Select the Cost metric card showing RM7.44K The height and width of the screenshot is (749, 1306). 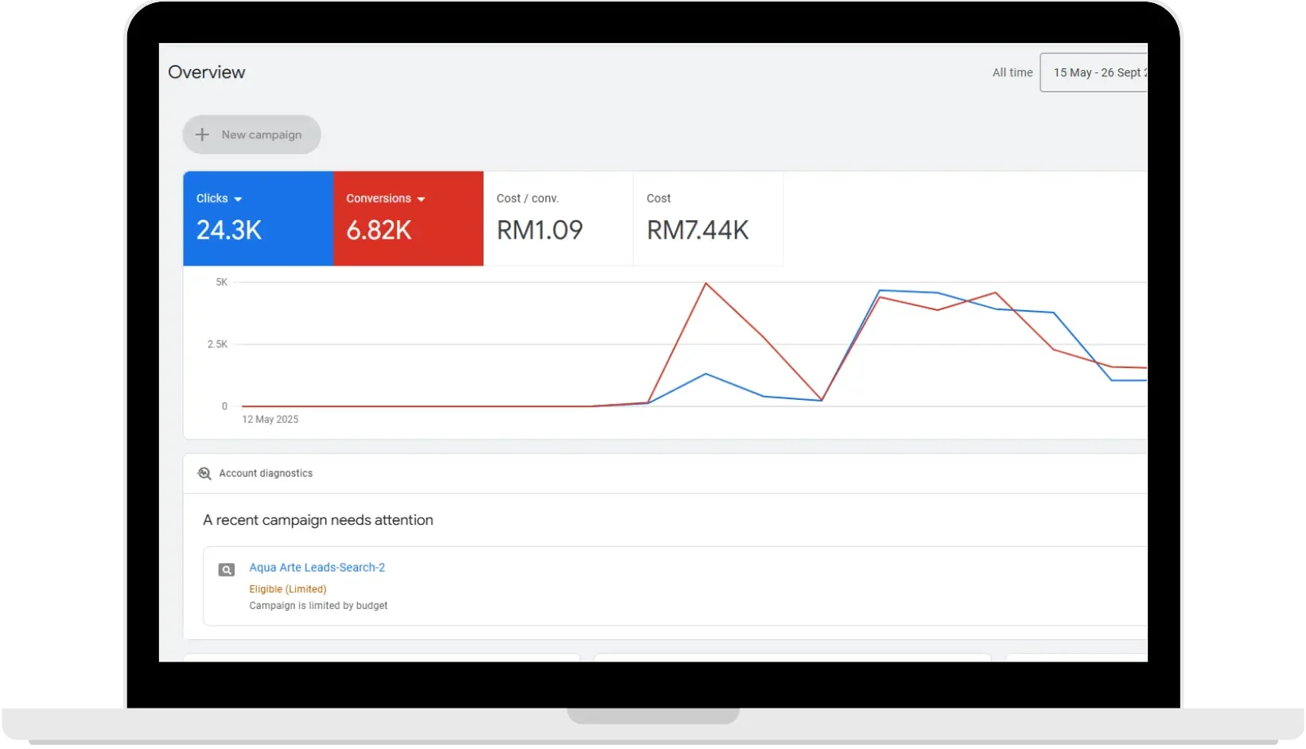[x=707, y=219]
